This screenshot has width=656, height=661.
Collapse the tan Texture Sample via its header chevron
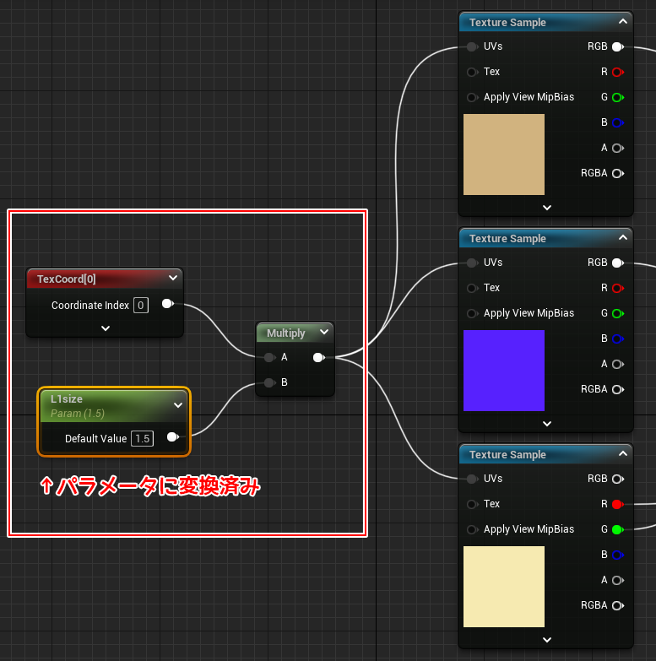click(623, 22)
